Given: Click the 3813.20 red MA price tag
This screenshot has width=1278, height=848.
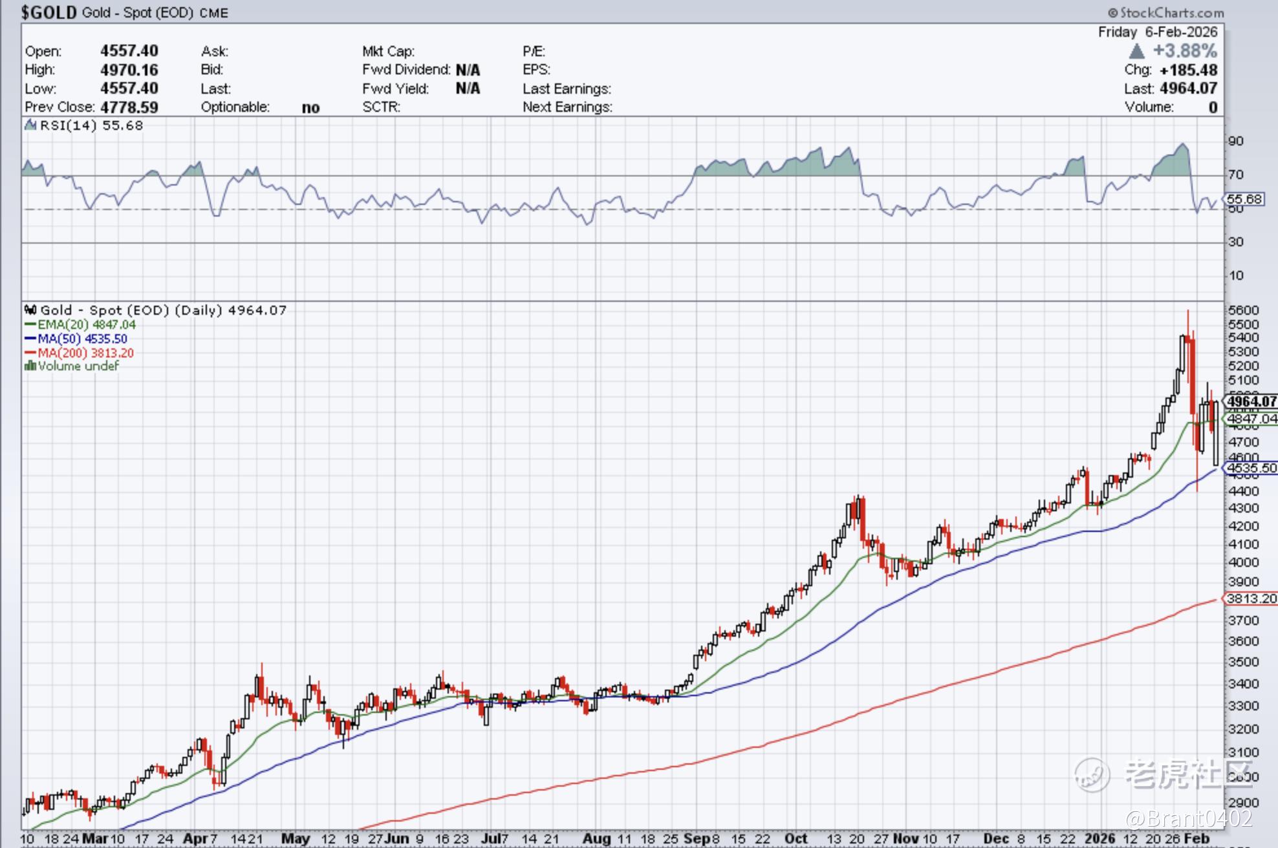Looking at the screenshot, I should pyautogui.click(x=1251, y=599).
